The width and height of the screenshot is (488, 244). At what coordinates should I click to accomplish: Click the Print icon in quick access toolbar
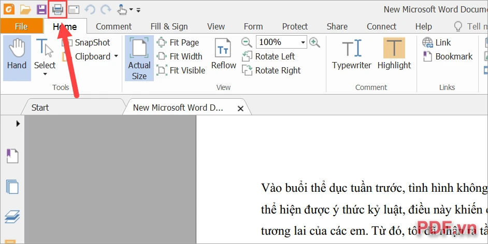58,10
